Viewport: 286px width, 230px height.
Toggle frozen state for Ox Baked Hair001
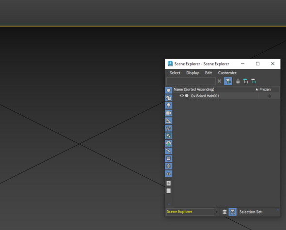tap(269, 96)
